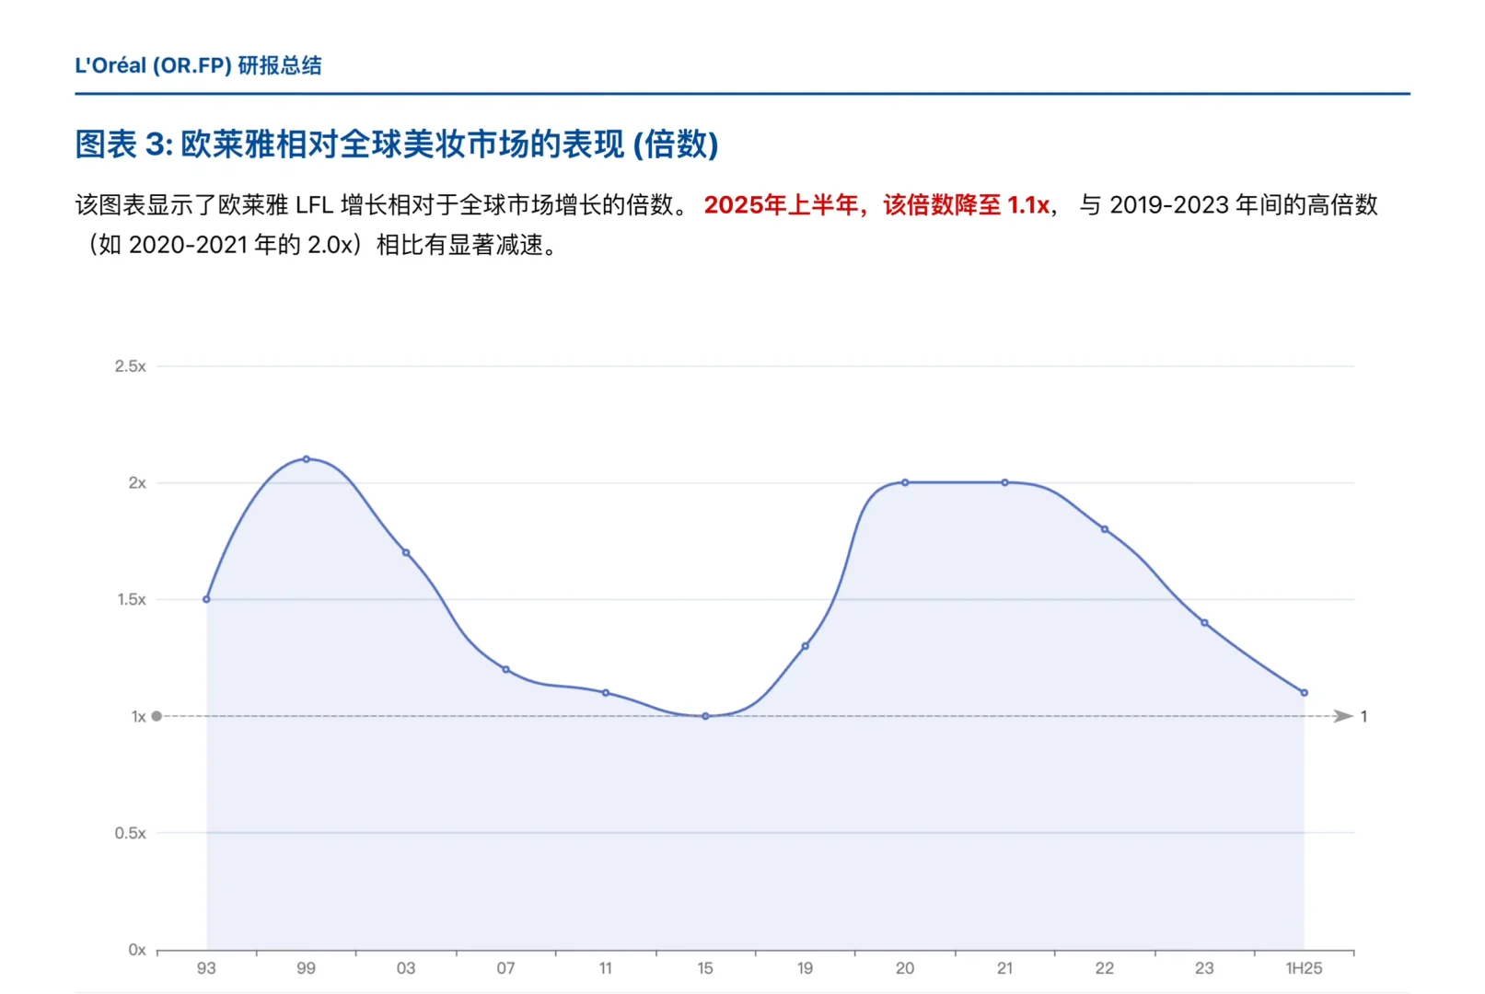Click the sentence starting "该图表显示了欧莱雅 LFL"
This screenshot has width=1485, height=994.
click(x=381, y=205)
